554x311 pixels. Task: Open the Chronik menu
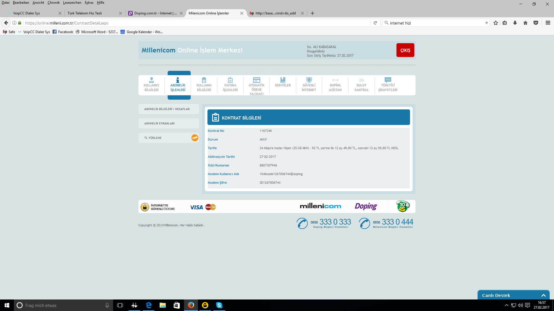click(x=54, y=3)
